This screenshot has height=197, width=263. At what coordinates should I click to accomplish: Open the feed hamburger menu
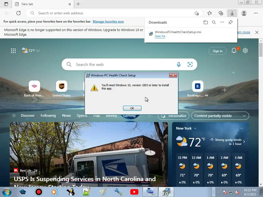pyautogui.click(x=14, y=116)
